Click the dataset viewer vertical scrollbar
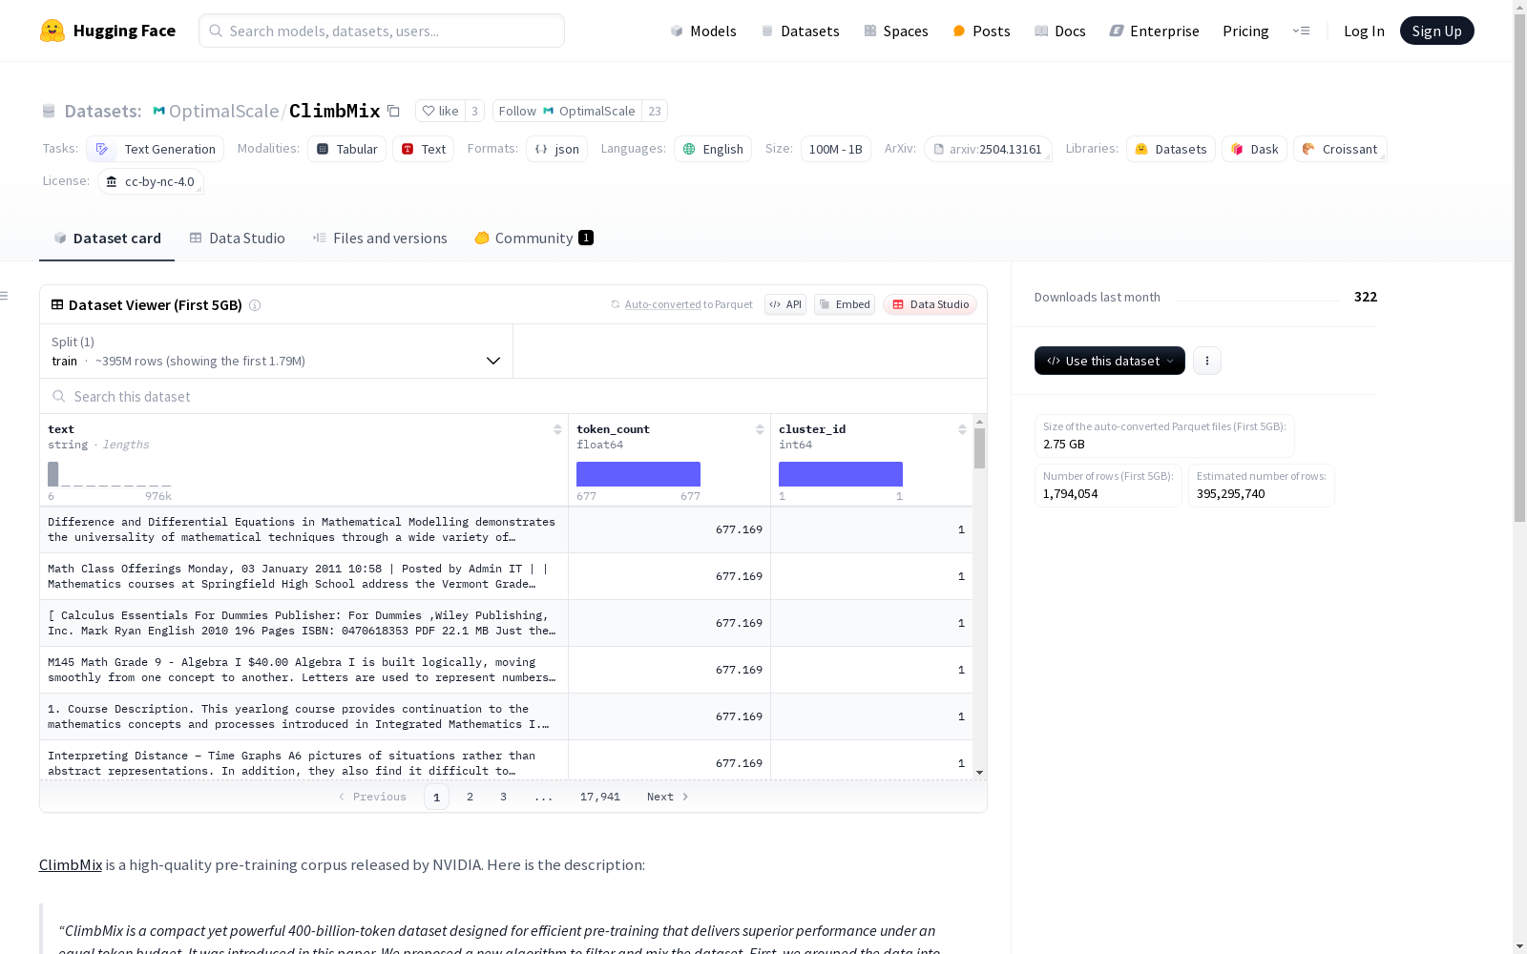Viewport: 1527px width, 954px height. pos(979,448)
